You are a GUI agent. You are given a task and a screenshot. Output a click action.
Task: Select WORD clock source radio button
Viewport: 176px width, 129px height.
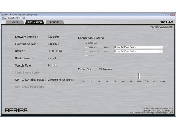pyautogui.click(x=86, y=56)
